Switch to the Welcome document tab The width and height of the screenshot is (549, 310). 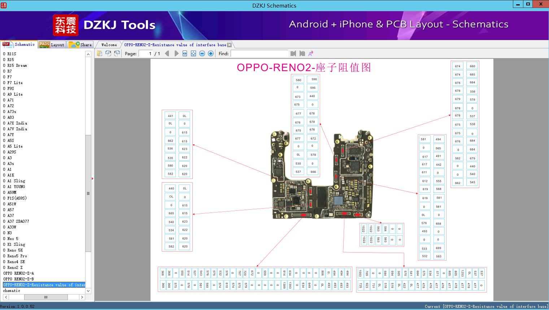click(x=109, y=45)
